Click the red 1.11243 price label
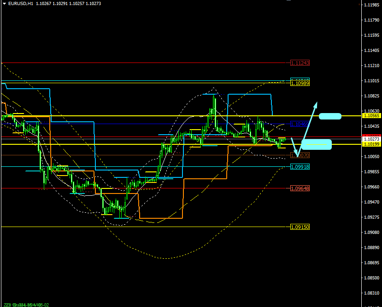Viewport: 382px width, 307px height. pyautogui.click(x=300, y=63)
